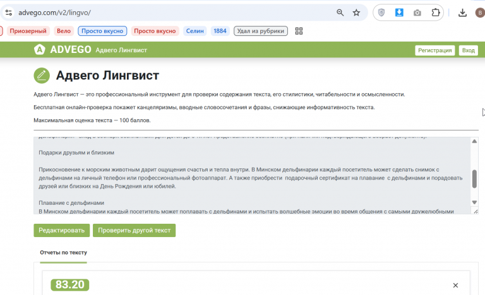Click the Advego logo icon in header
The width and height of the screenshot is (485, 295).
pyautogui.click(x=40, y=49)
